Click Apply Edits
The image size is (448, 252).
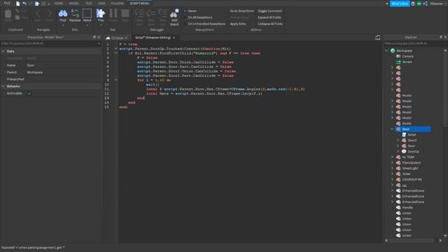(x=238, y=24)
